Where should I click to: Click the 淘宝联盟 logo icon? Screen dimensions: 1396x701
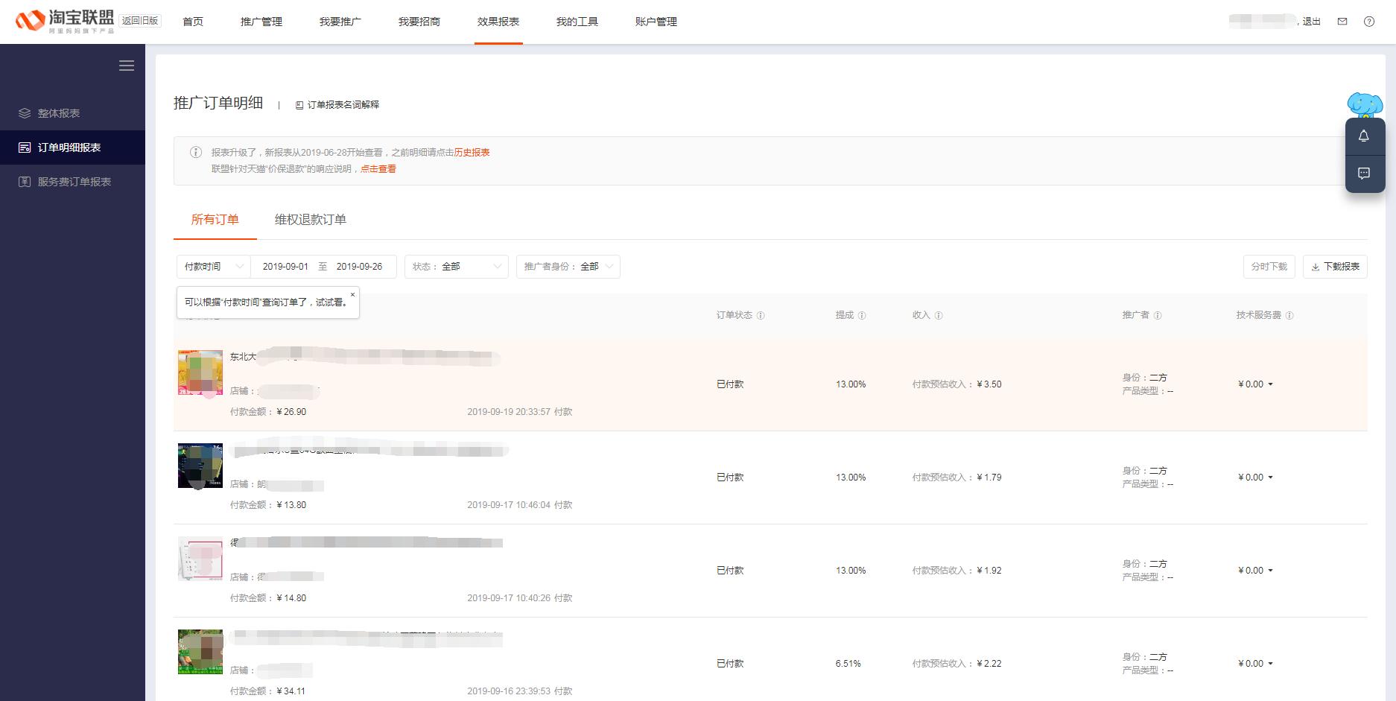(x=30, y=21)
